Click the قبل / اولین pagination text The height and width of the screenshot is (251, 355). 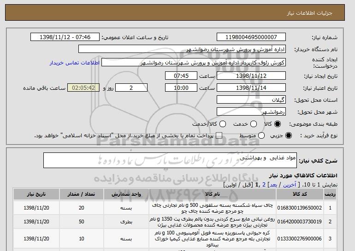[x=237, y=185]
